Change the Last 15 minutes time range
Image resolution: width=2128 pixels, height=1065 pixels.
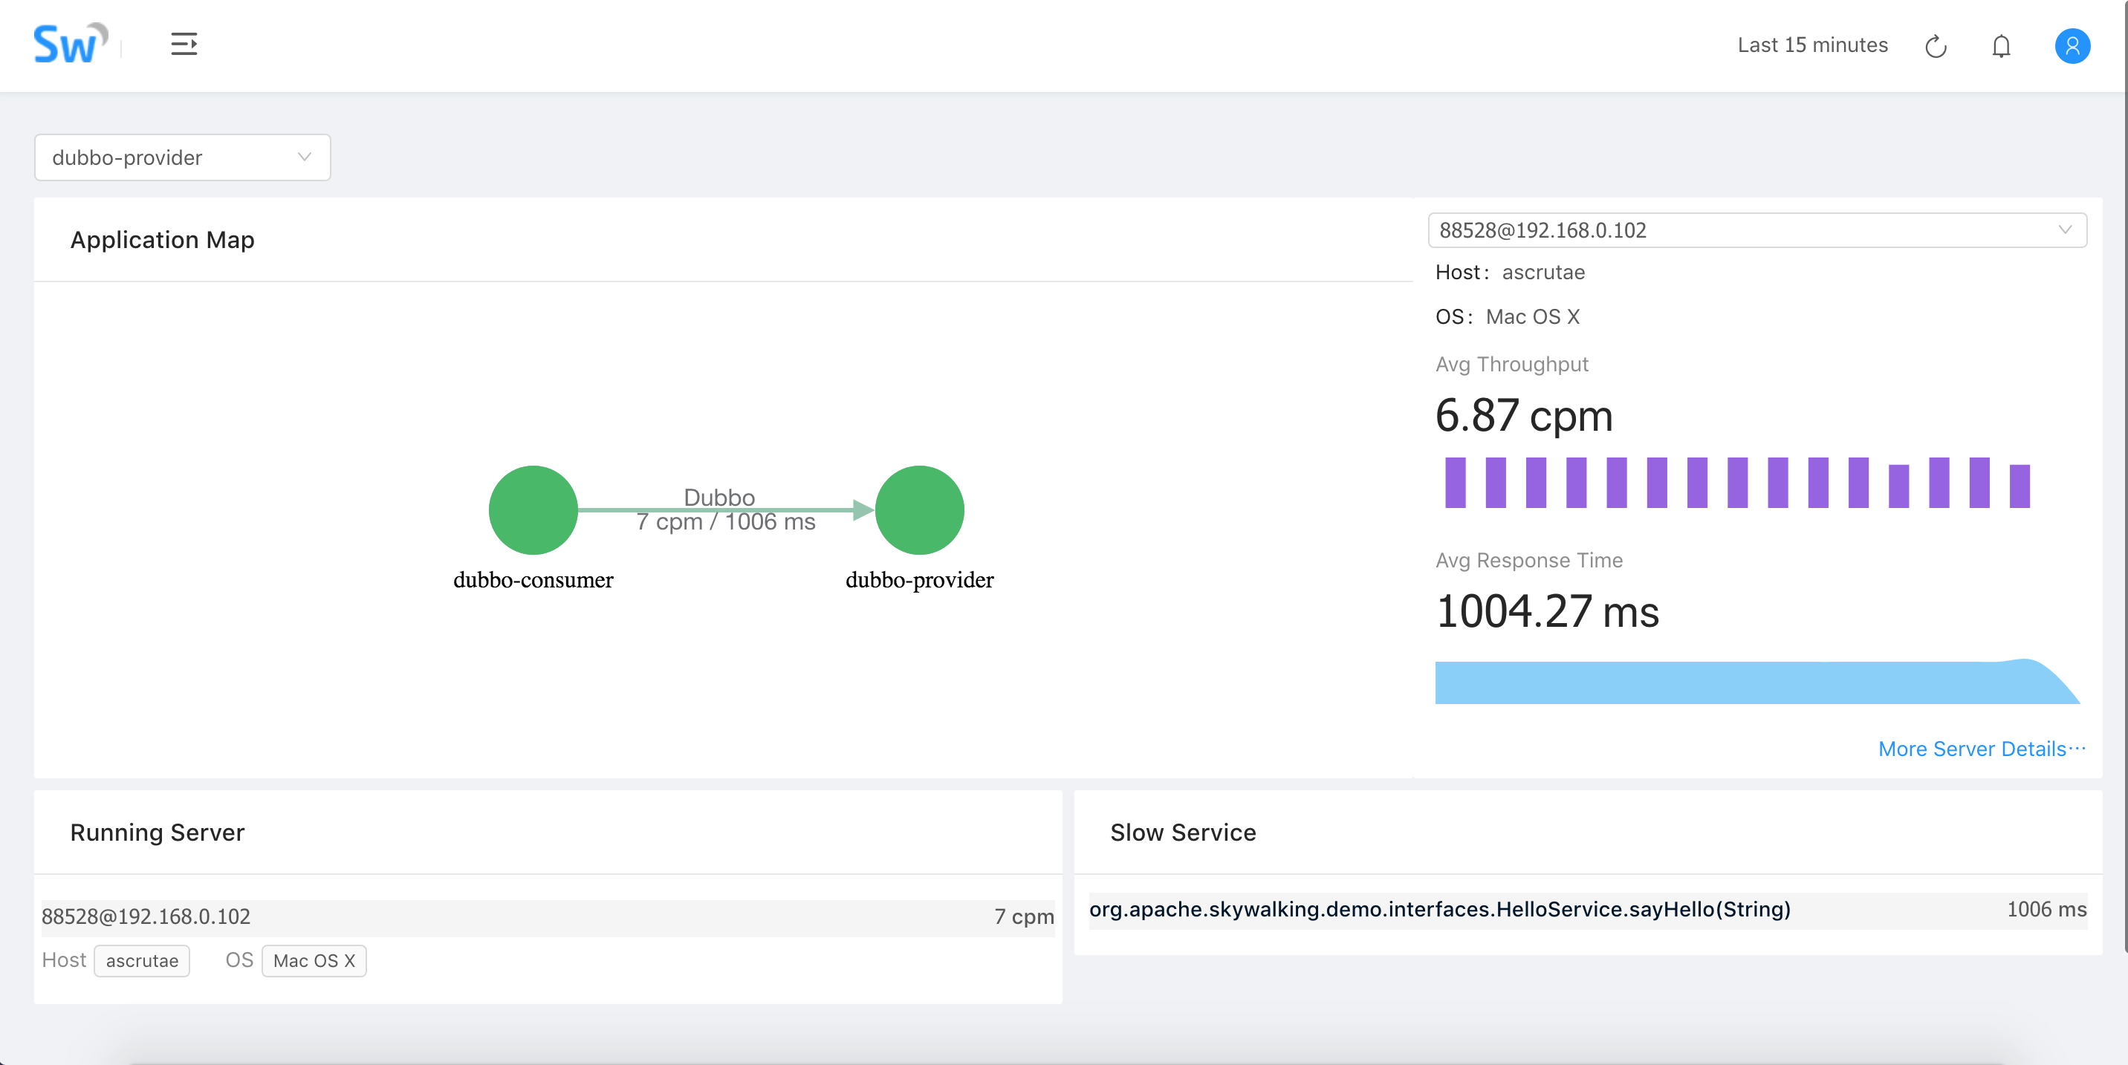1811,45
